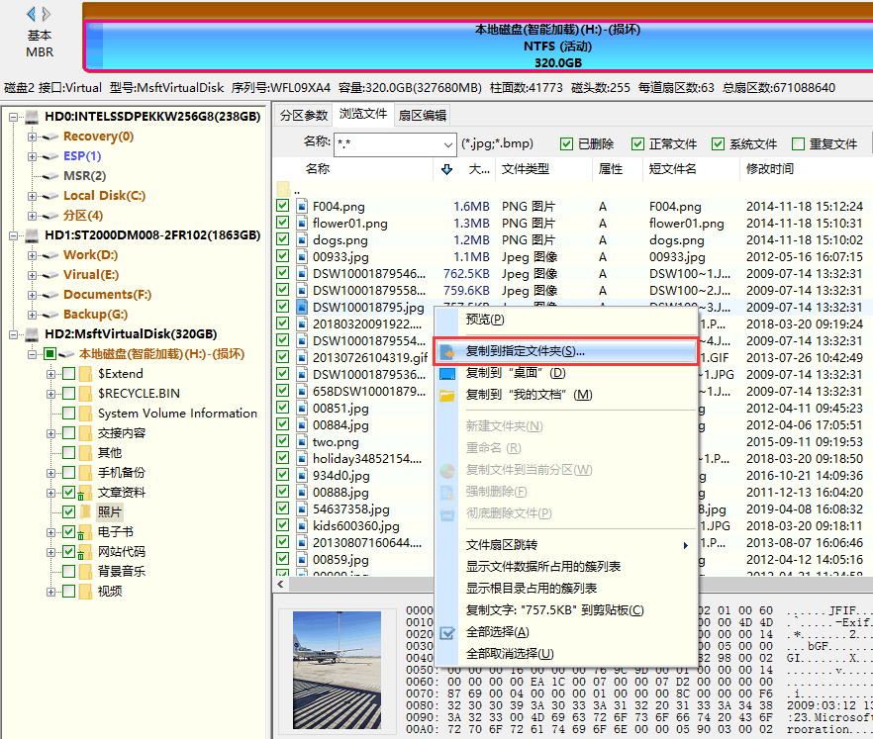Click the 照片 folder icon in tree
The height and width of the screenshot is (739, 873).
click(x=86, y=512)
